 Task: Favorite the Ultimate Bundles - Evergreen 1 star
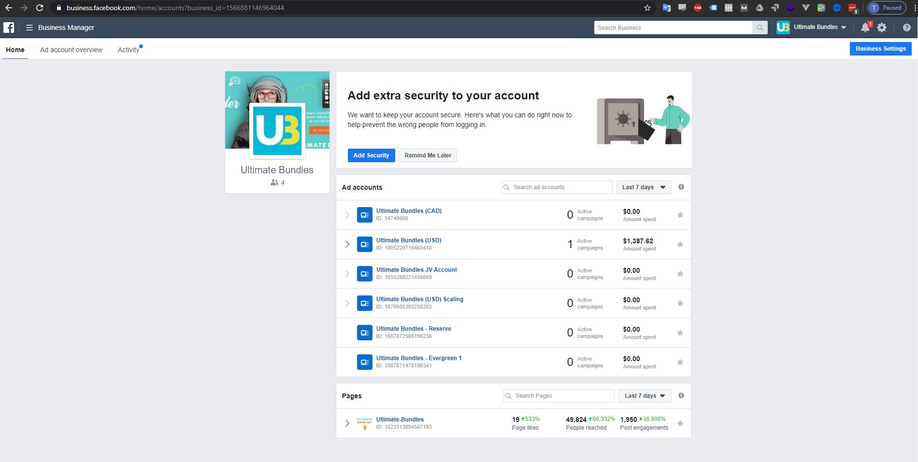tap(680, 362)
